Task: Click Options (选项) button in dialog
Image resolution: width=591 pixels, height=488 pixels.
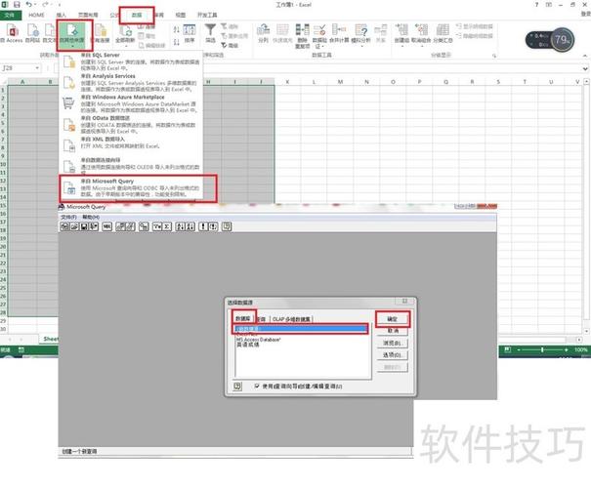Action: [393, 355]
